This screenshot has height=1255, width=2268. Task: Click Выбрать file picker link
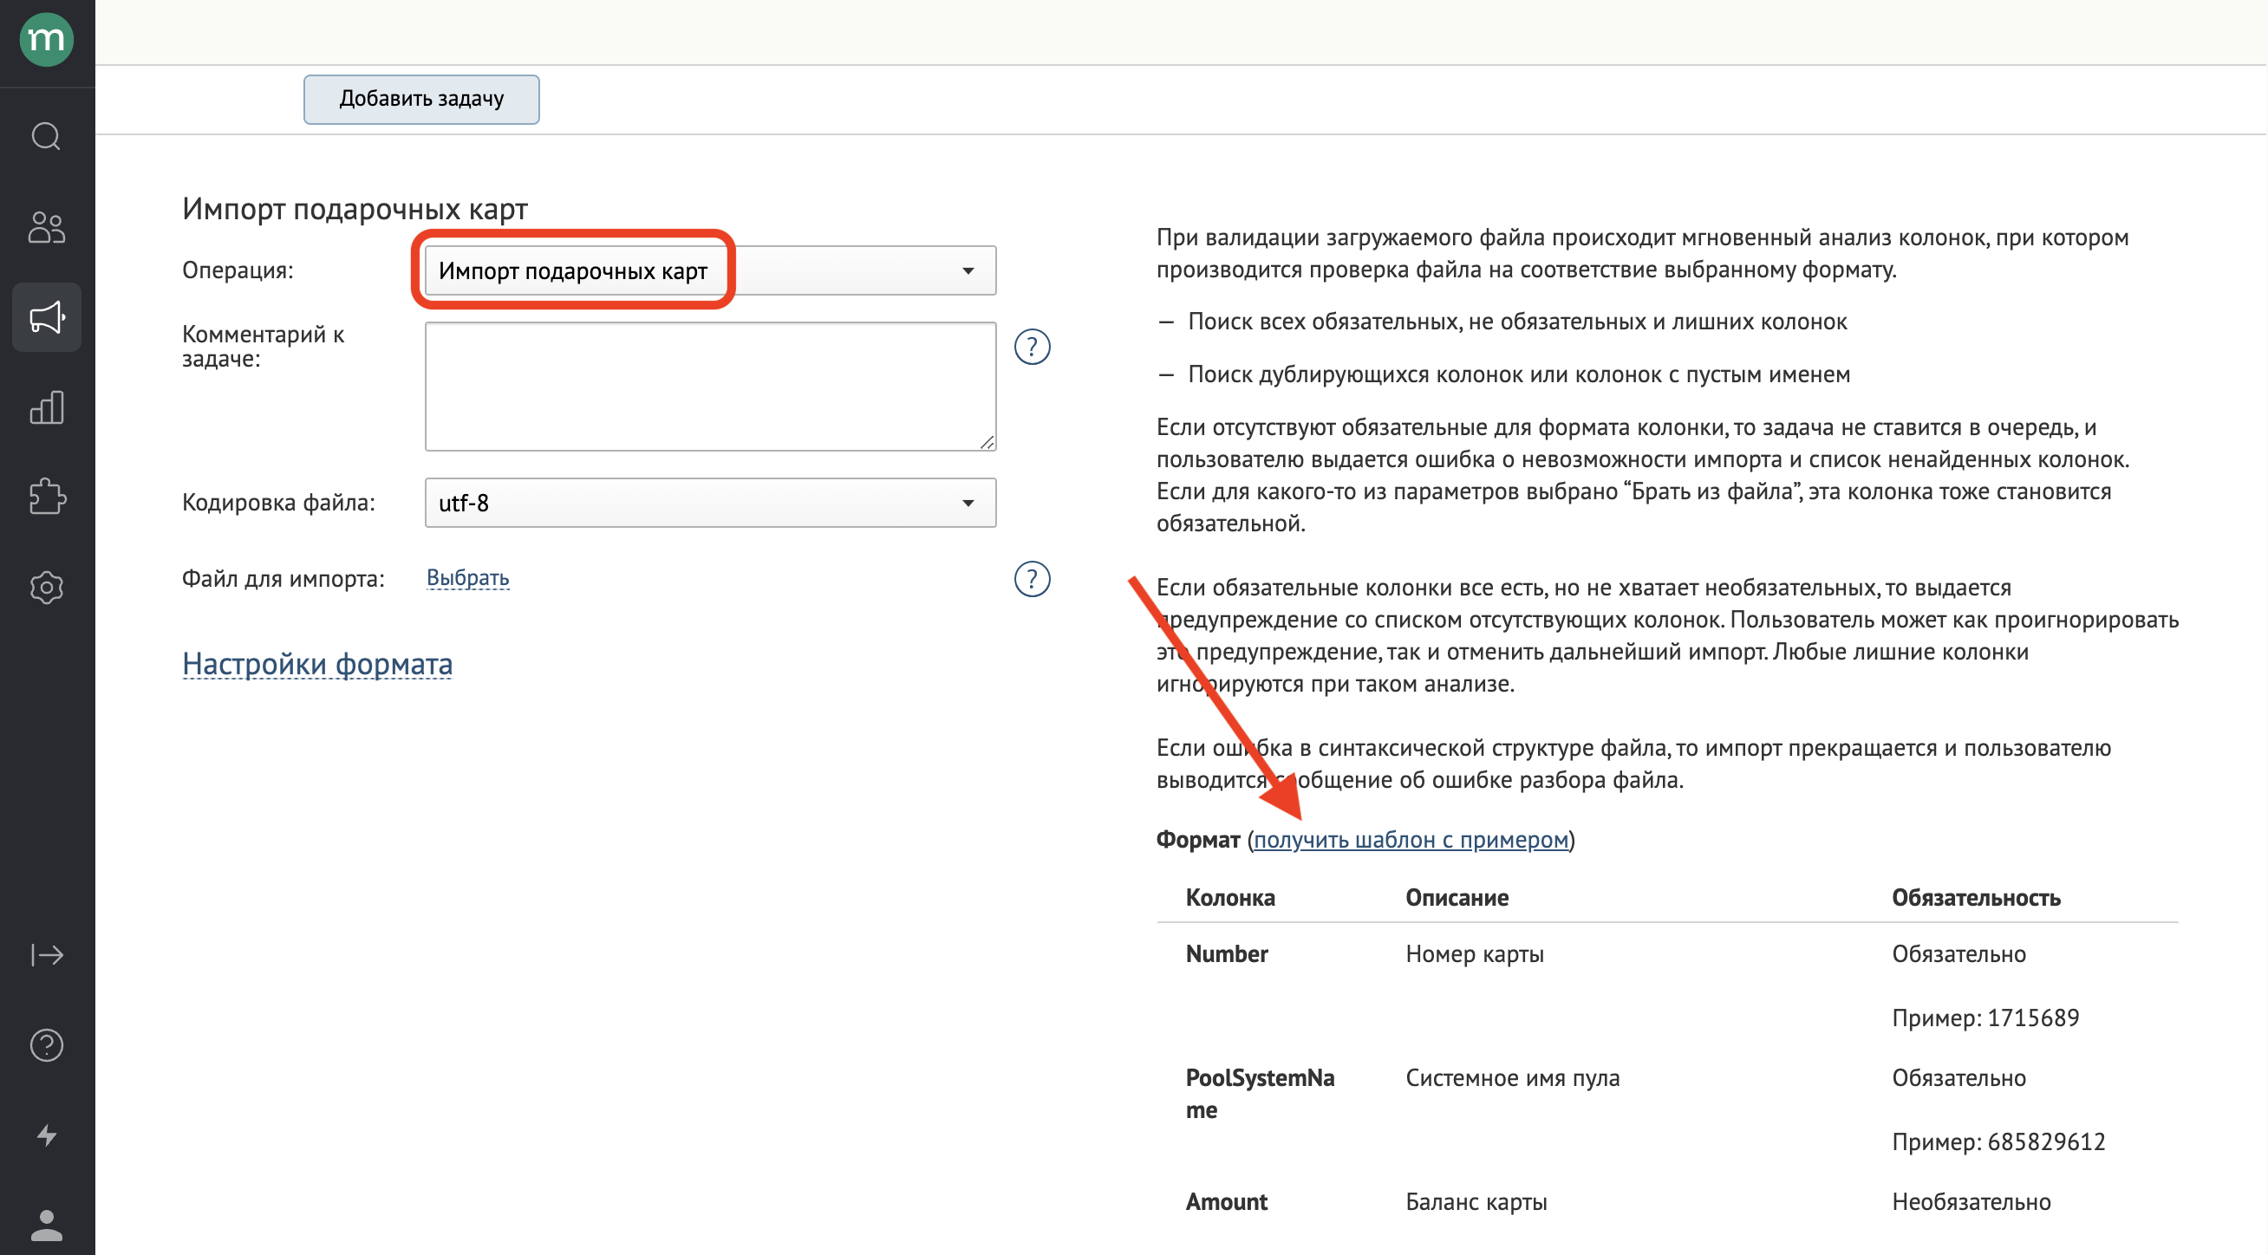(x=468, y=576)
